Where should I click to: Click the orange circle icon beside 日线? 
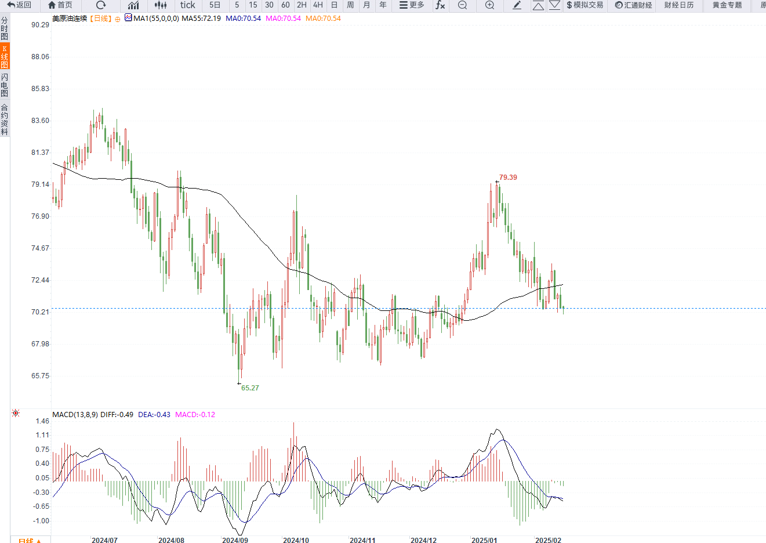(x=118, y=19)
